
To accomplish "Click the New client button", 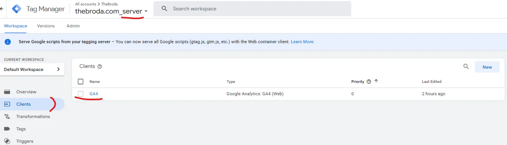I will (487, 67).
